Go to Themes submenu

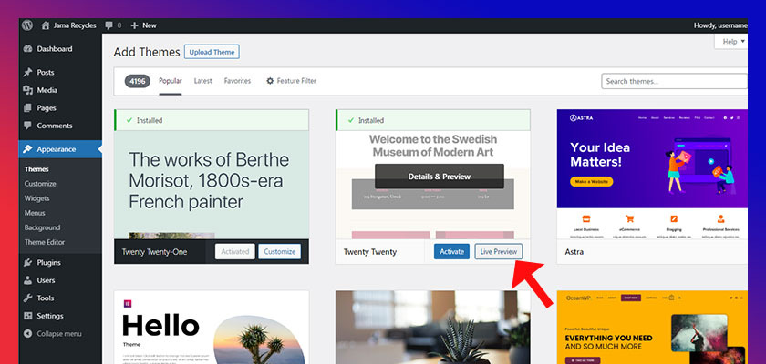(x=36, y=169)
